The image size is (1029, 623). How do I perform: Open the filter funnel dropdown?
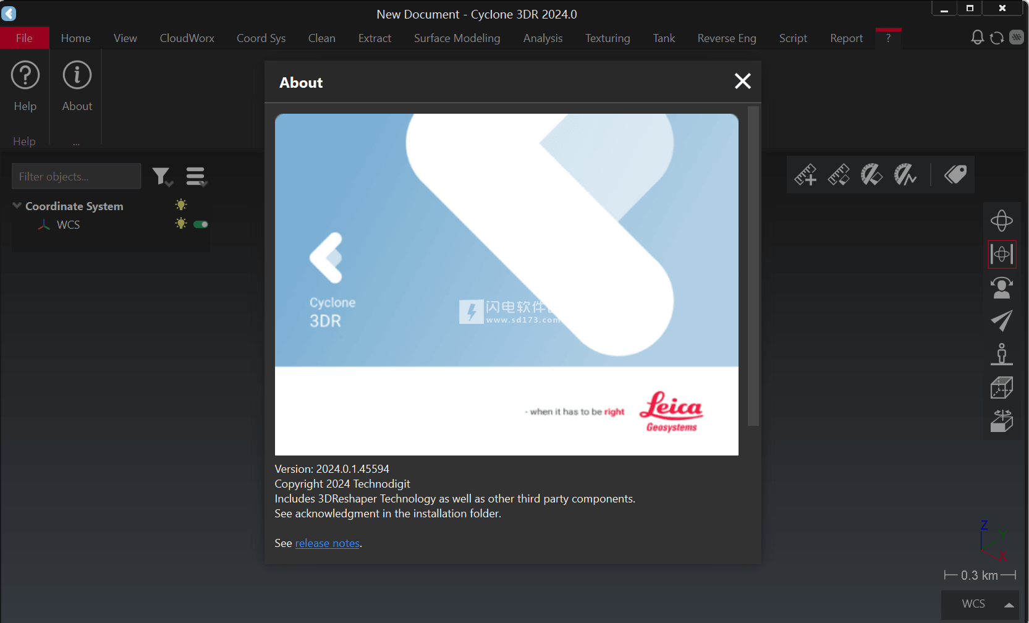163,177
